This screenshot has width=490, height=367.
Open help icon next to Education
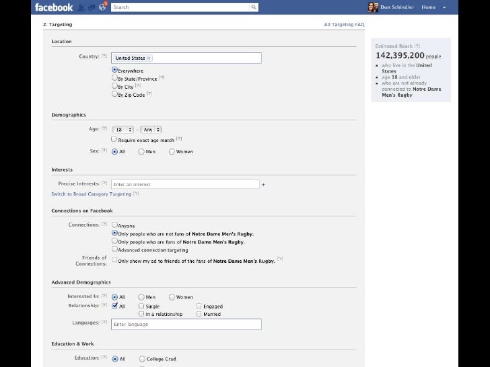pos(104,358)
